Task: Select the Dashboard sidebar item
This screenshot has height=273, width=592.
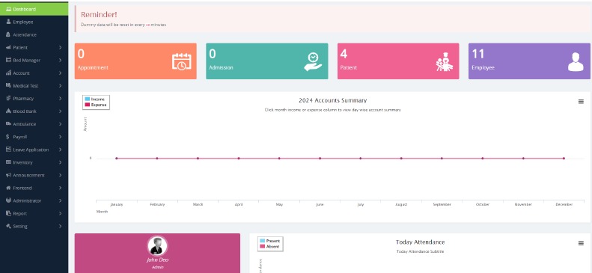Action: coord(34,9)
